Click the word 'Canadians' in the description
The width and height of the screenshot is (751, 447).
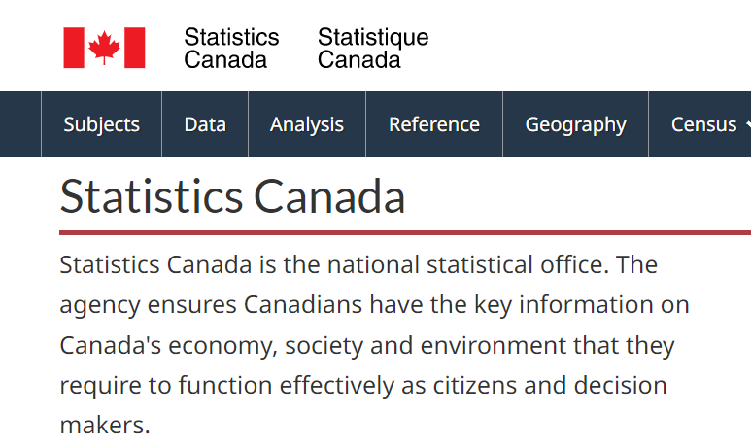coord(303,305)
